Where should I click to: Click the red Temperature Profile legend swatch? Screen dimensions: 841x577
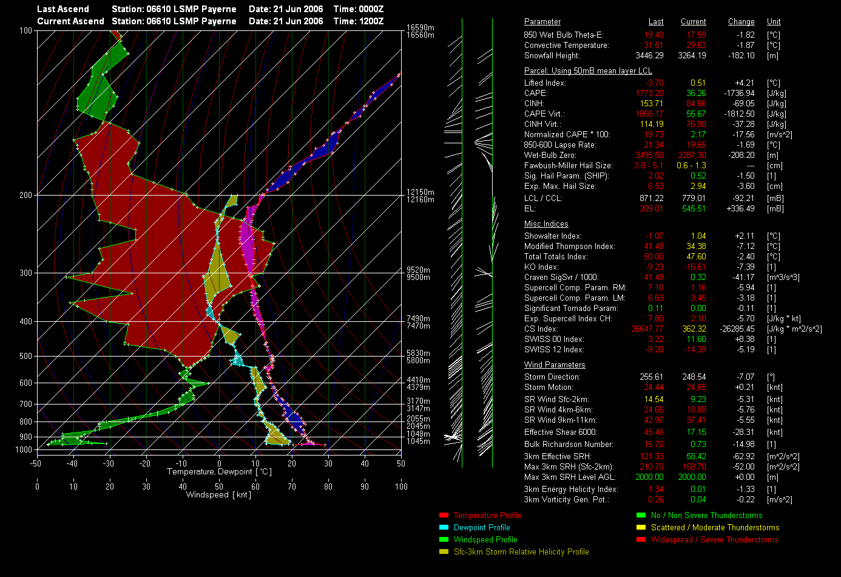443,516
